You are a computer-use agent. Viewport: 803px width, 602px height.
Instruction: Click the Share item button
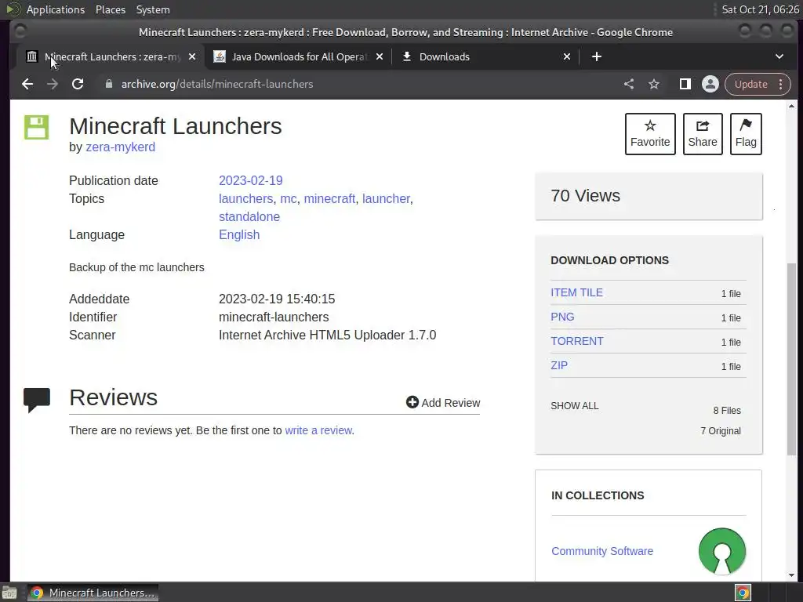tap(703, 133)
